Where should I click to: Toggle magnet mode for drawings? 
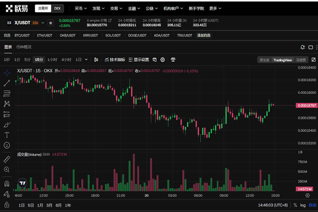pyautogui.click(x=7, y=183)
